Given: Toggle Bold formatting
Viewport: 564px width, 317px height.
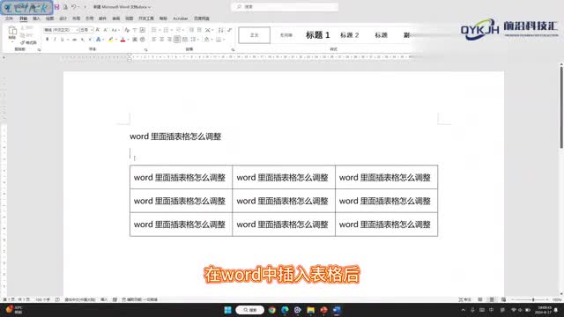Looking at the screenshot, I should coord(47,39).
